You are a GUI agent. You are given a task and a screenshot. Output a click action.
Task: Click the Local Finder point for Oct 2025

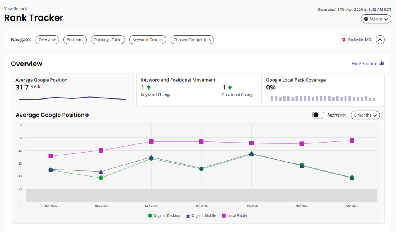coord(51,156)
